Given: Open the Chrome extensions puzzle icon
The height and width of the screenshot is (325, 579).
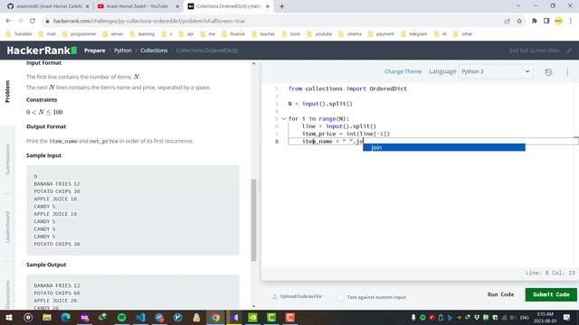Looking at the screenshot, I should coord(535,21).
